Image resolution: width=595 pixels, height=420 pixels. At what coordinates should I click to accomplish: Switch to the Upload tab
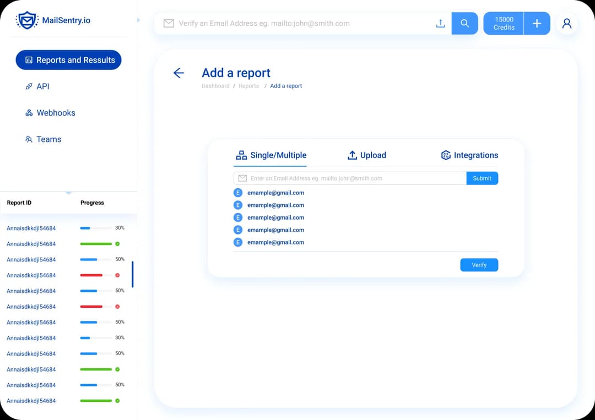coord(366,155)
